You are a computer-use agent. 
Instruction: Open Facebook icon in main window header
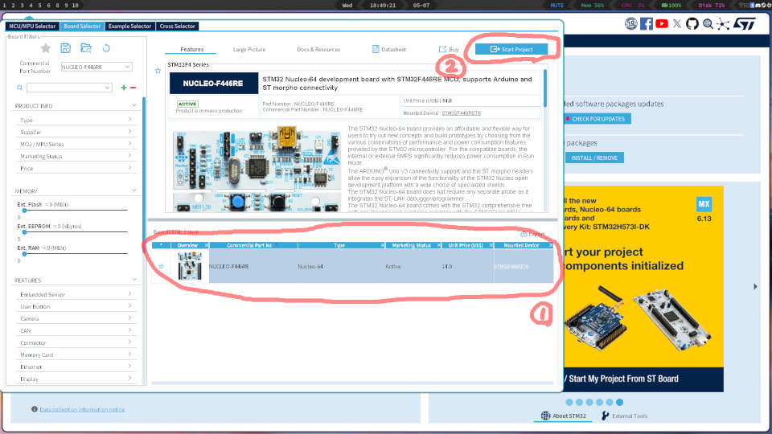pyautogui.click(x=647, y=23)
